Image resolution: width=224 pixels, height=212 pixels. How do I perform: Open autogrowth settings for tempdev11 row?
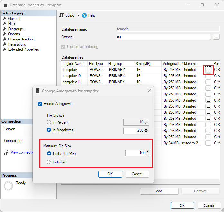pos(208,82)
